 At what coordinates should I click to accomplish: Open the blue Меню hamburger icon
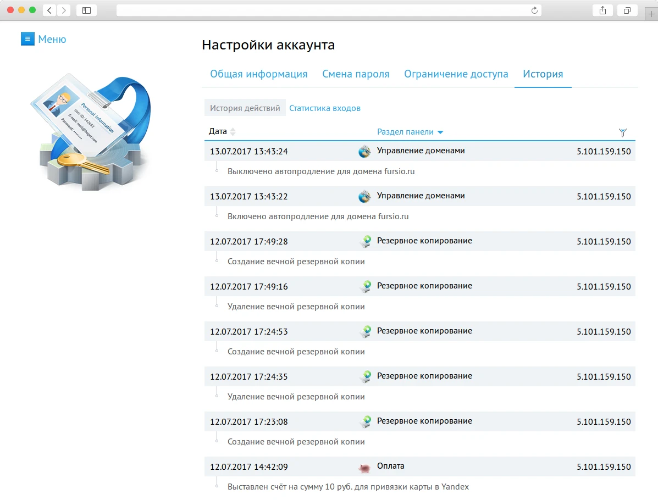[x=27, y=39]
